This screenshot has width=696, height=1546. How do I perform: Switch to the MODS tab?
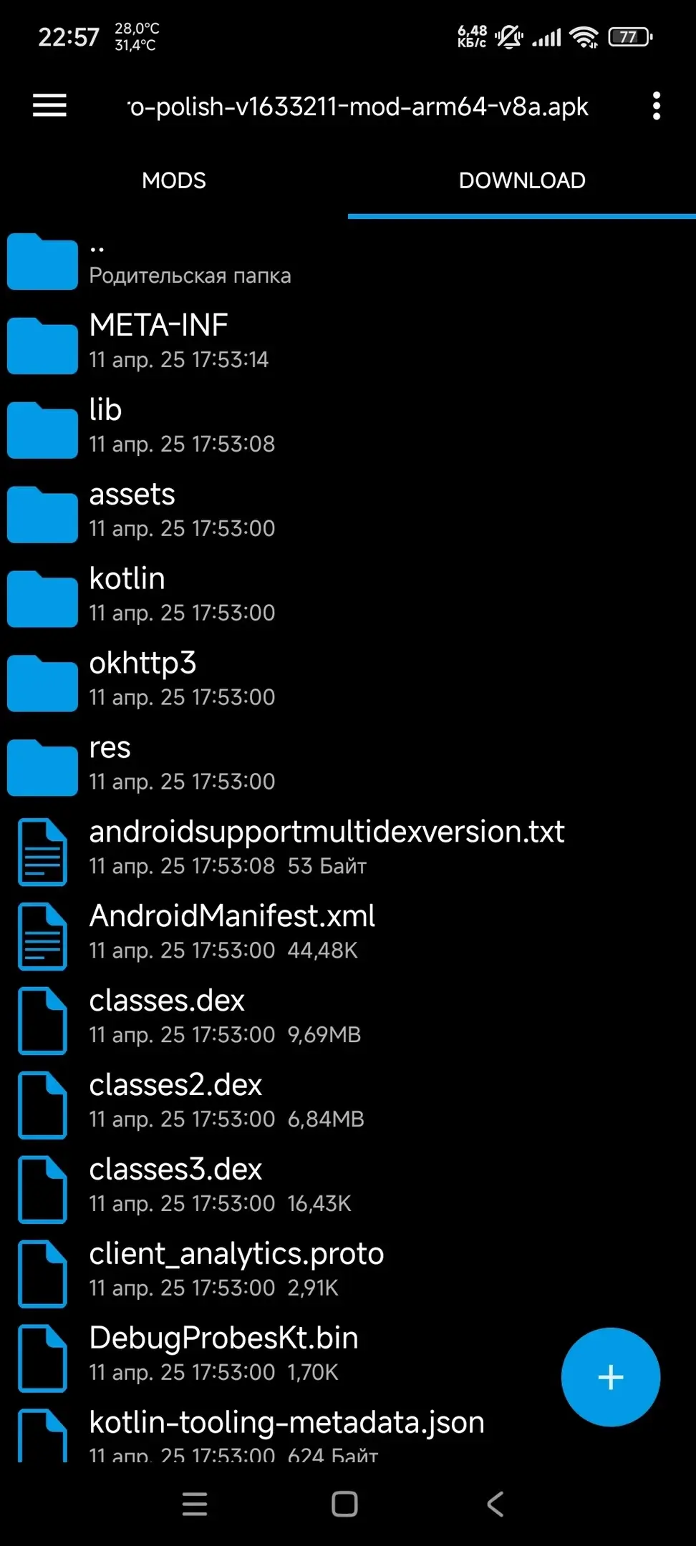tap(174, 180)
